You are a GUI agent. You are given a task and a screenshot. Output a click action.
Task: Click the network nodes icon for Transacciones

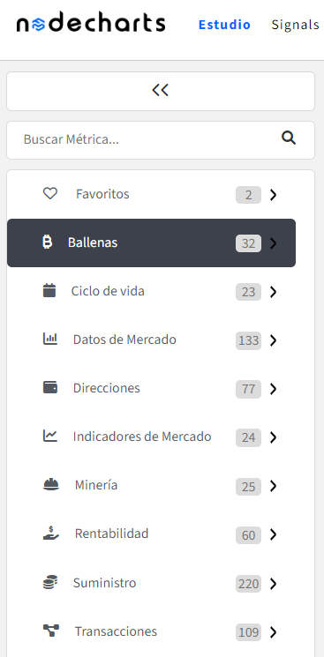coord(51,631)
